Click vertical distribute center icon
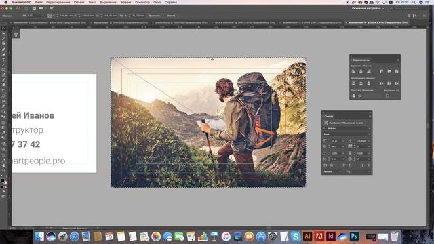Viewport: 434px width, 244px height. coord(361,83)
